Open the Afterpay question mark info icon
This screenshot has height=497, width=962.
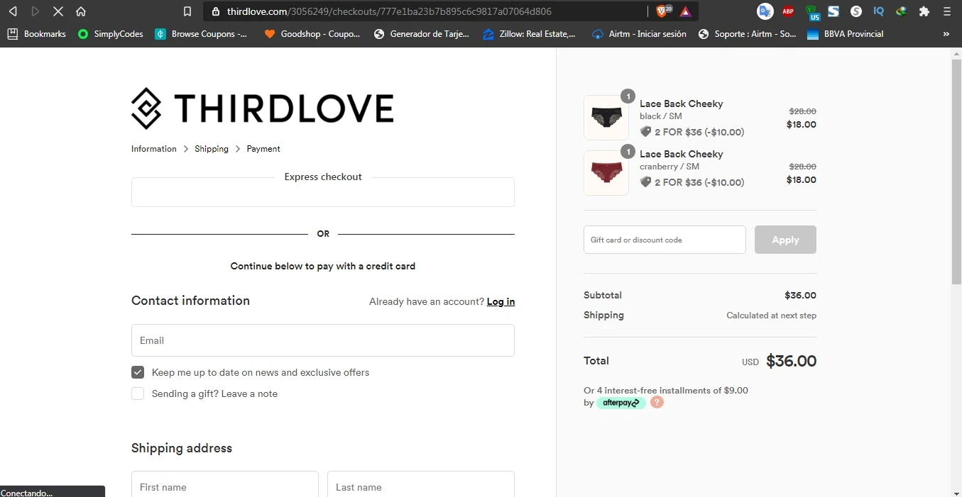point(657,402)
